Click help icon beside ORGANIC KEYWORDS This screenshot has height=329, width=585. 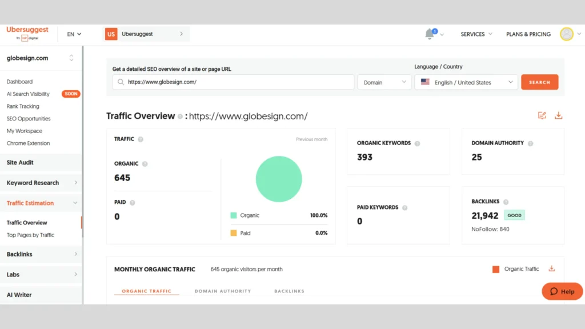tap(418, 143)
